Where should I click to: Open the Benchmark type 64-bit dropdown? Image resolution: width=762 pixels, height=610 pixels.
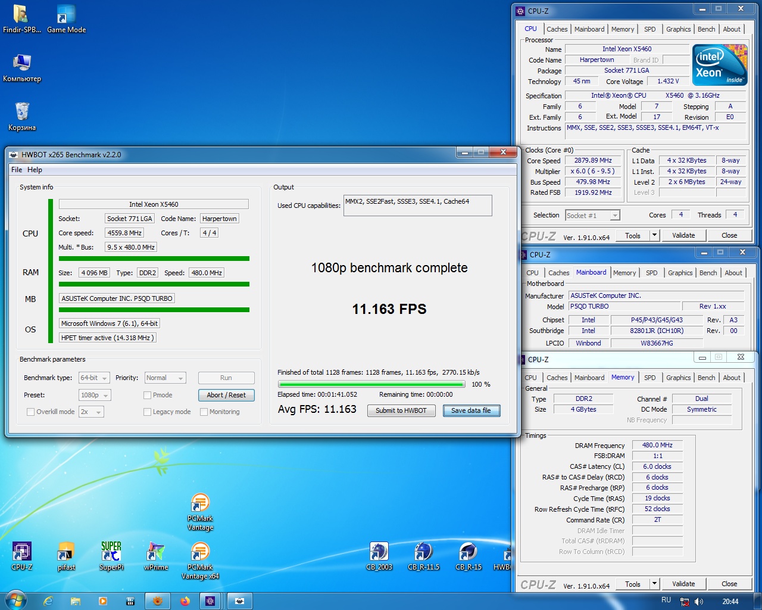click(94, 378)
